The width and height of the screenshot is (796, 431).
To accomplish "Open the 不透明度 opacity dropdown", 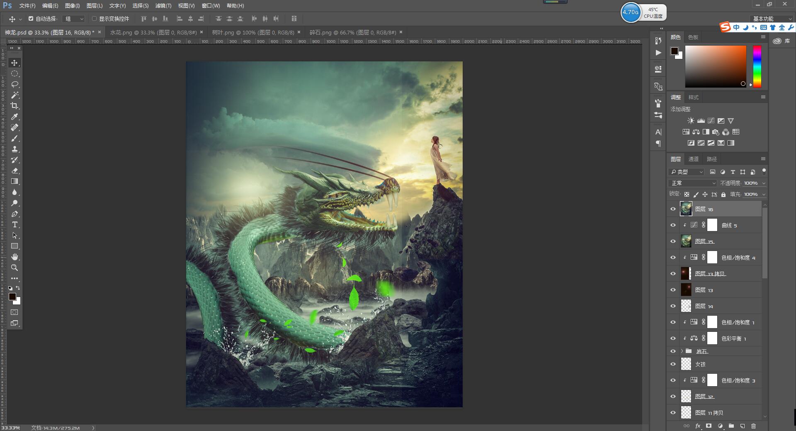I will point(764,183).
